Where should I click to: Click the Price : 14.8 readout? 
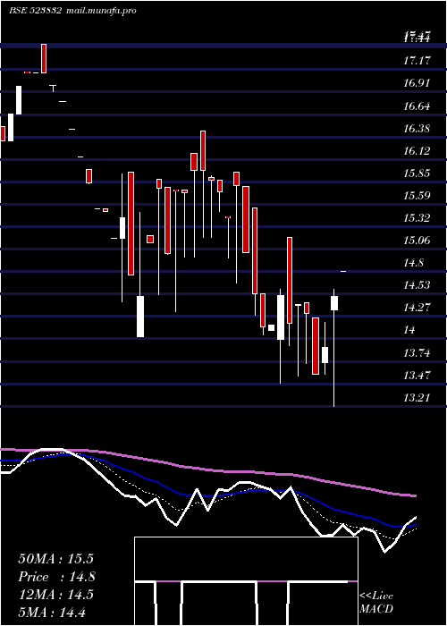(x=56, y=577)
